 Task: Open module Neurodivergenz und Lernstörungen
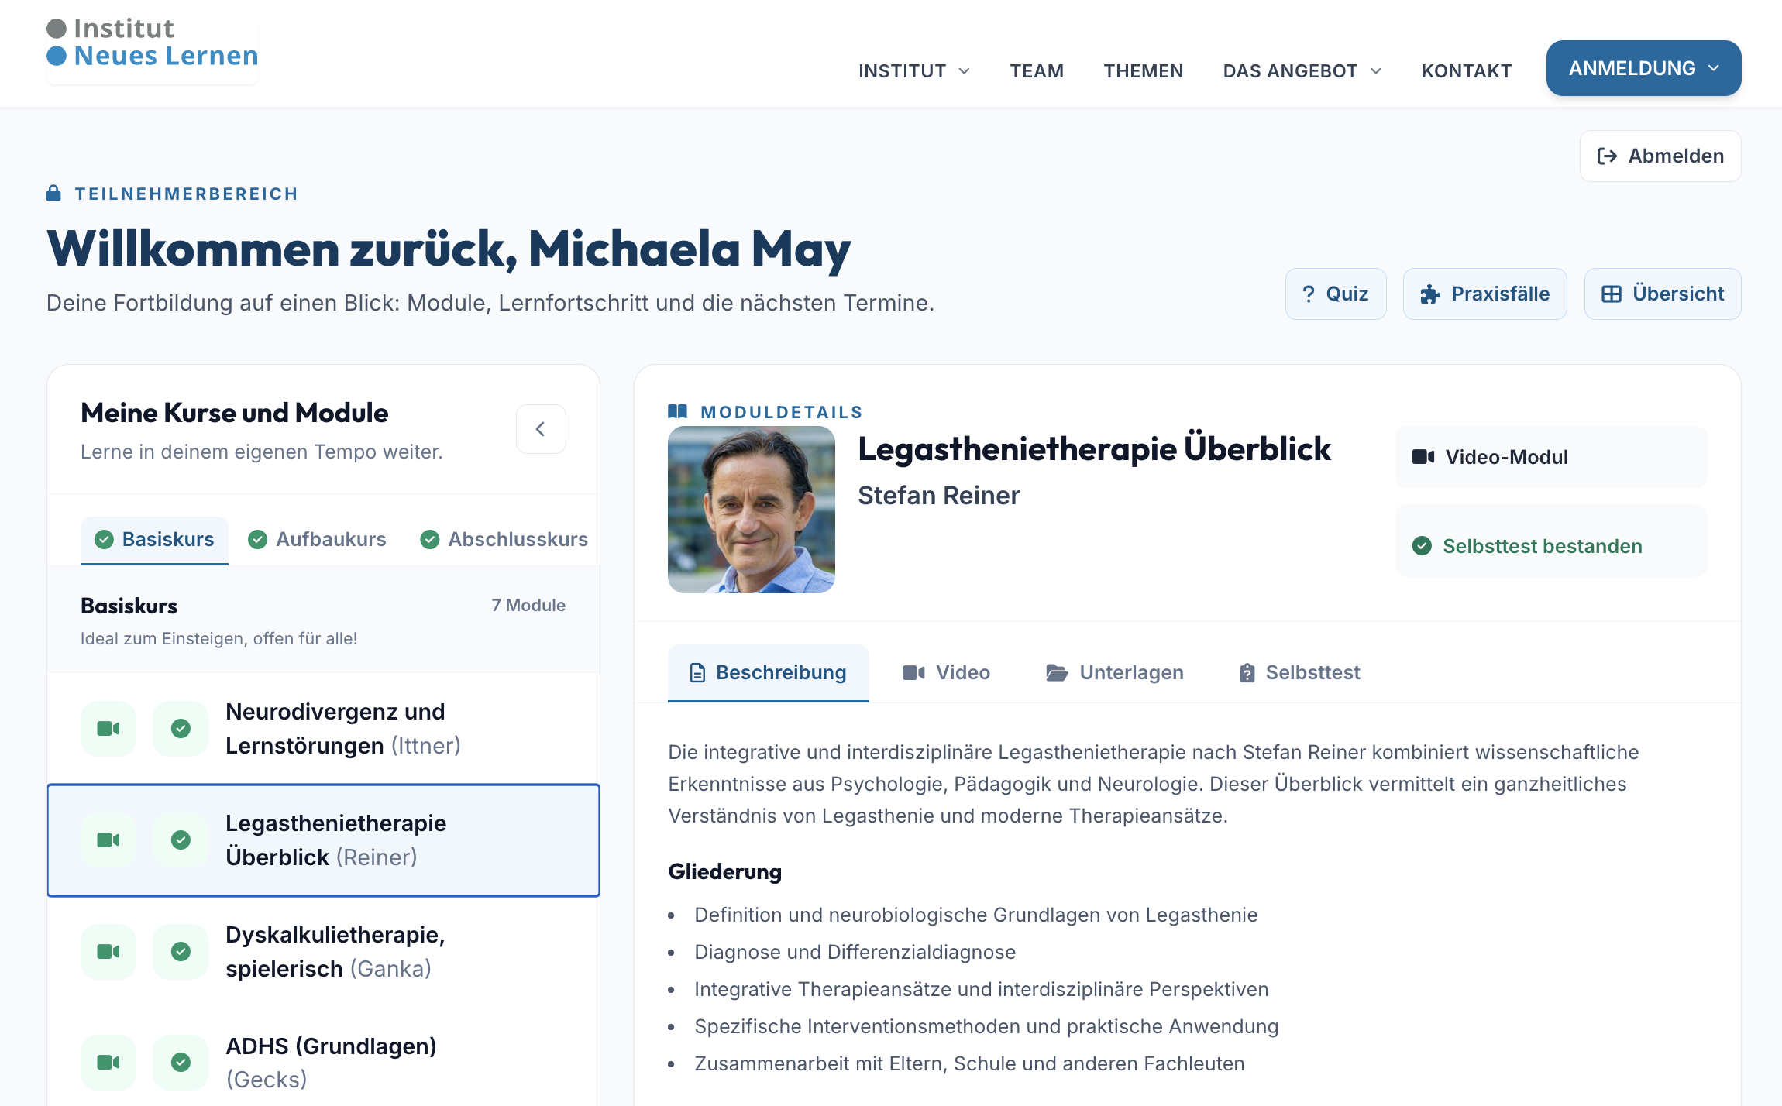(x=323, y=729)
